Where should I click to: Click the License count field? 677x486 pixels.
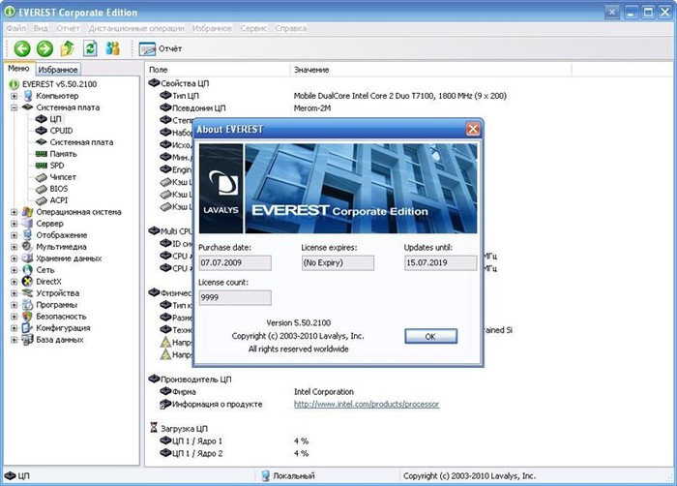pyautogui.click(x=235, y=298)
